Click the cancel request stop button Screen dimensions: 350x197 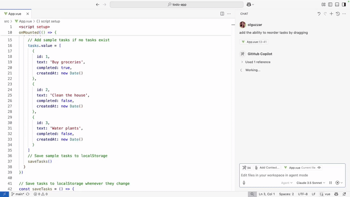pyautogui.click(x=337, y=183)
